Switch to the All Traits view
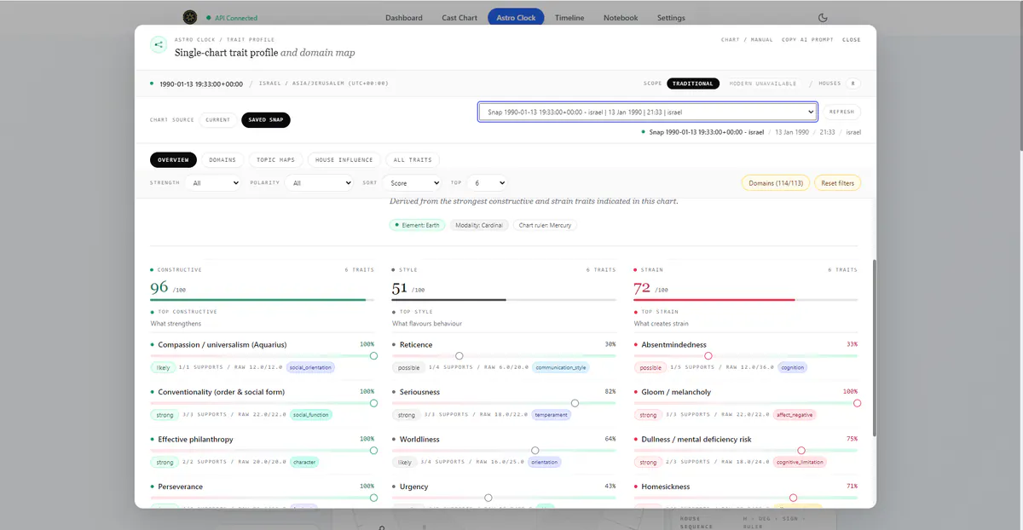 [413, 159]
